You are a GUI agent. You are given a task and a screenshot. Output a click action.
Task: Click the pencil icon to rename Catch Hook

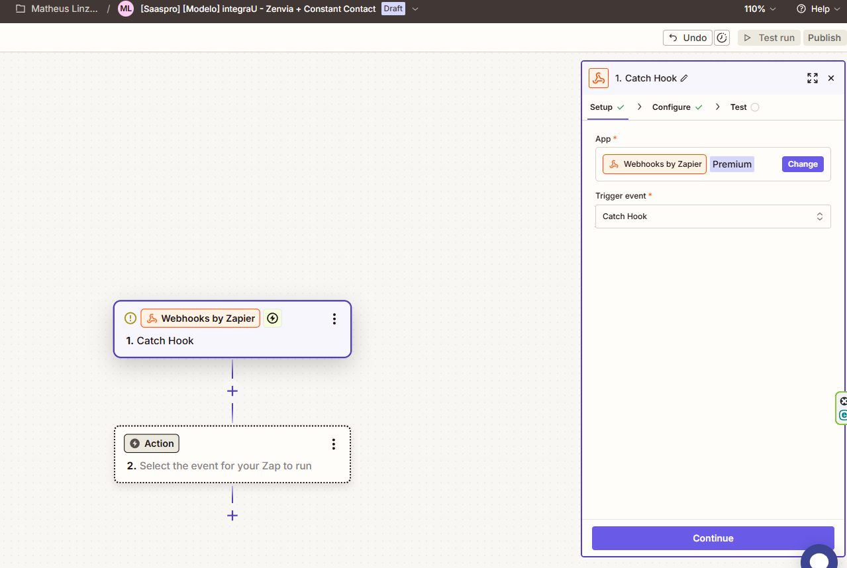click(684, 78)
